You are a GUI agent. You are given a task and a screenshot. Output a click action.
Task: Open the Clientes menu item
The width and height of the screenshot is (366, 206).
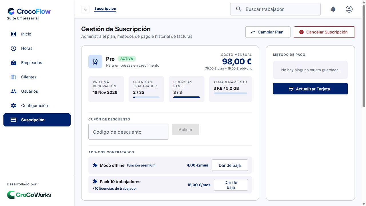point(37,77)
